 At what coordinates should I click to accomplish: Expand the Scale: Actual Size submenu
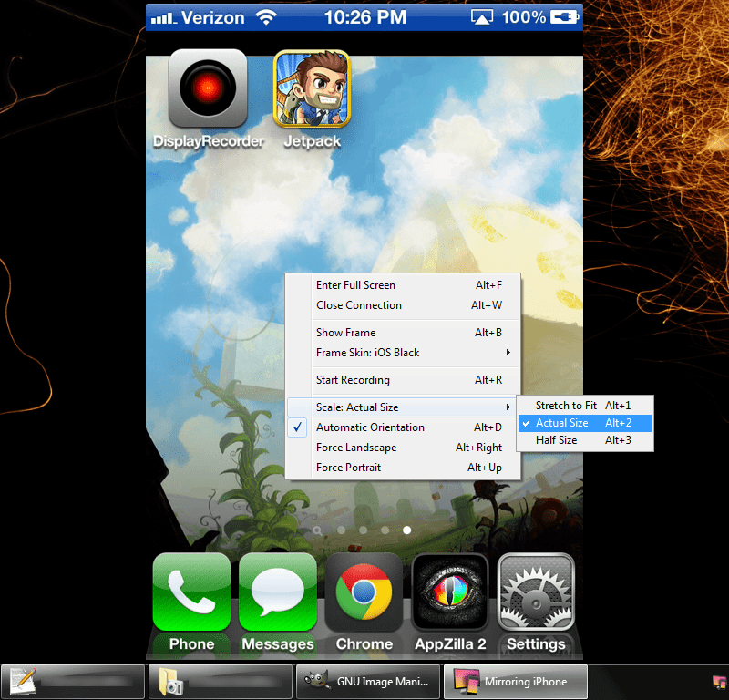(x=403, y=407)
